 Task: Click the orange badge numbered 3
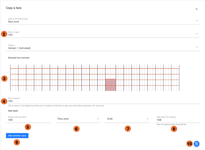click(4, 79)
